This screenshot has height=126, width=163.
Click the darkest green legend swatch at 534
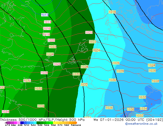pyautogui.click(x=38, y=123)
